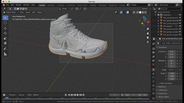184x103 pixels.
Task: Click the timeline End frame field
Action: click(x=143, y=95)
